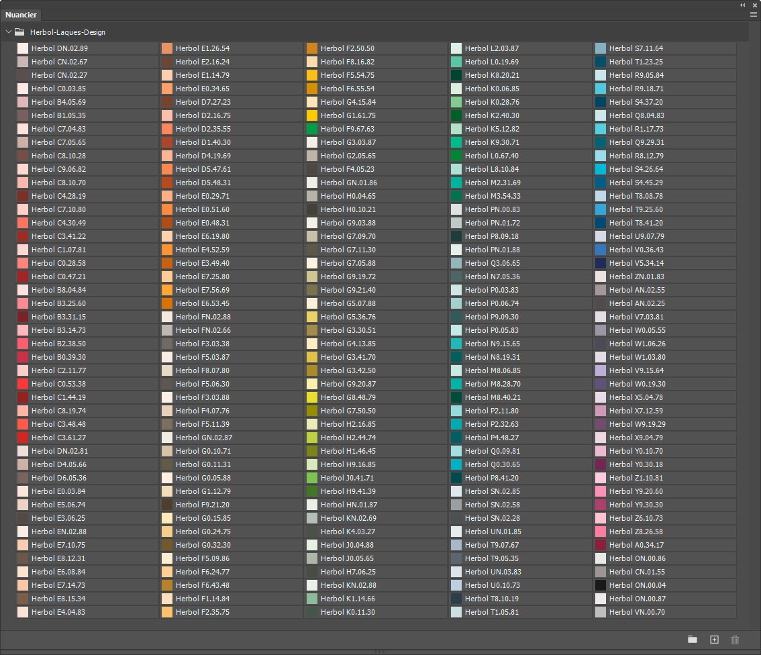Click the delete swatch trash icon

click(735, 640)
